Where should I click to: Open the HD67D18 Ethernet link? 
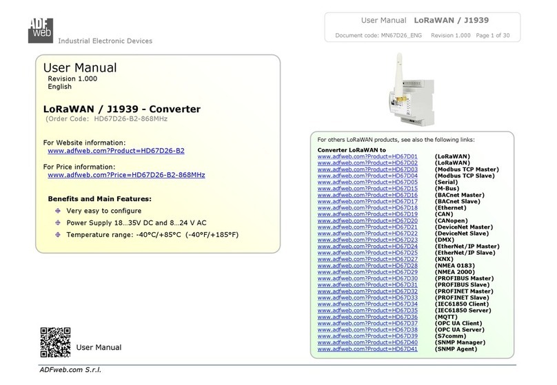(x=367, y=207)
